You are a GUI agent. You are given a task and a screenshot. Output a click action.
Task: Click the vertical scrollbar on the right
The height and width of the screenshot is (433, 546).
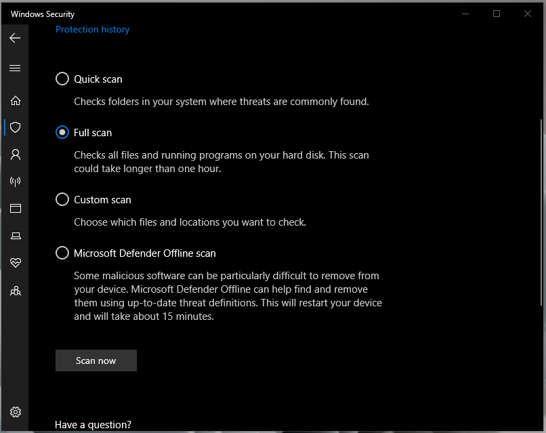[x=541, y=210]
